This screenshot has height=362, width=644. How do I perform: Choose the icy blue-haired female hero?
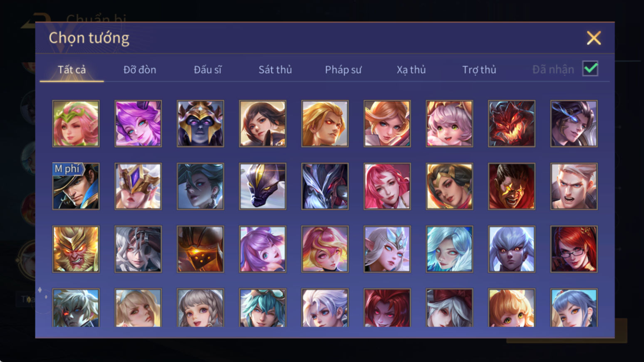point(449,249)
